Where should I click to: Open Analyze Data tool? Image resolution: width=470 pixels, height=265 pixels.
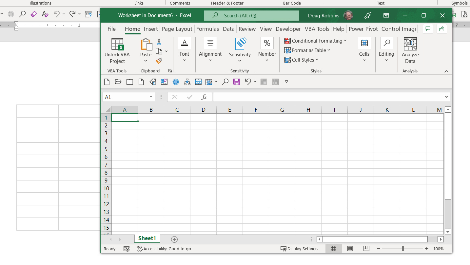pos(410,44)
